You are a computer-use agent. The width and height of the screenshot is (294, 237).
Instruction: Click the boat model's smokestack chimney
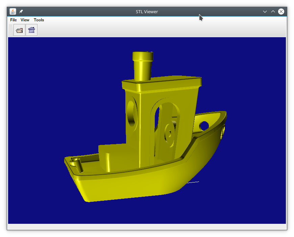pos(143,66)
